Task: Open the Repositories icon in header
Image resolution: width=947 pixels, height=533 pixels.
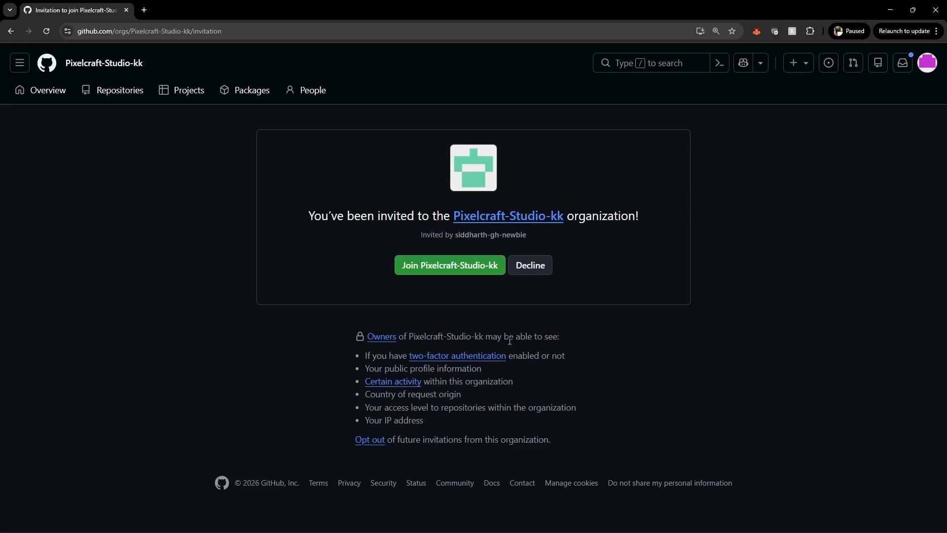Action: point(878,63)
